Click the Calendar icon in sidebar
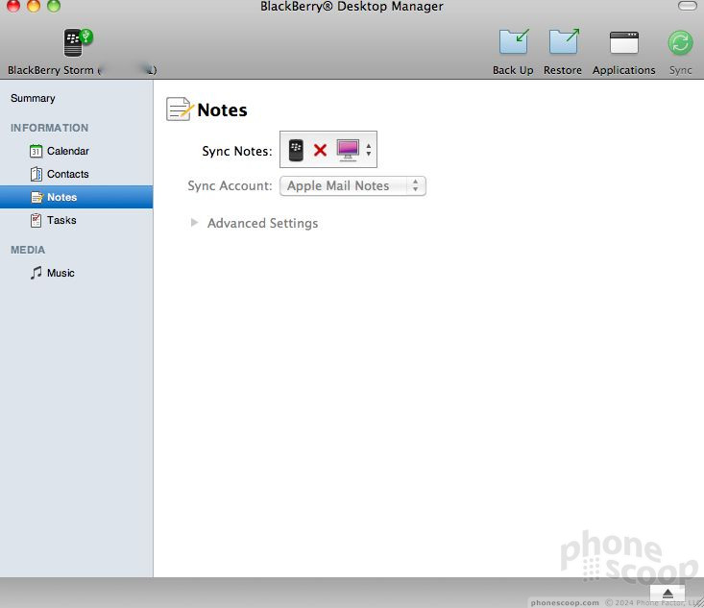Viewport: 704px width, 608px height. 36,151
